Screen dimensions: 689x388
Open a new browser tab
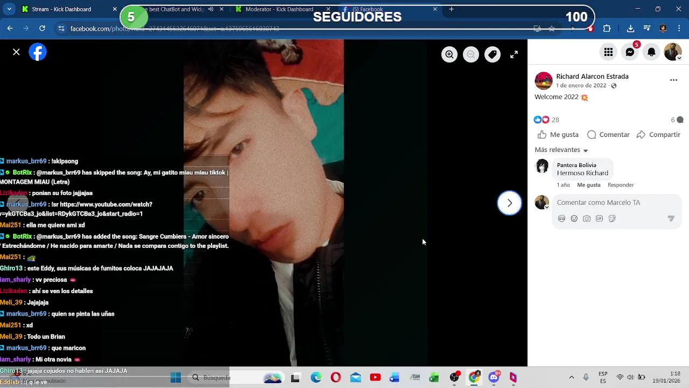[451, 9]
